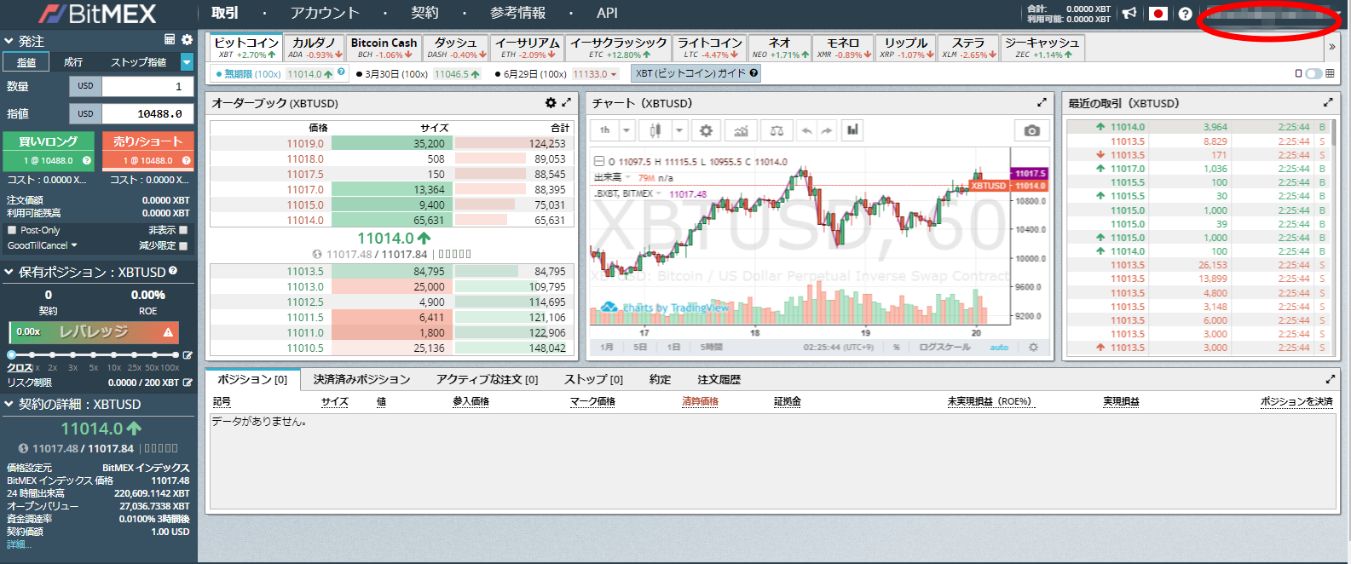Open the 出来高 volume indicator dropdown

629,177
